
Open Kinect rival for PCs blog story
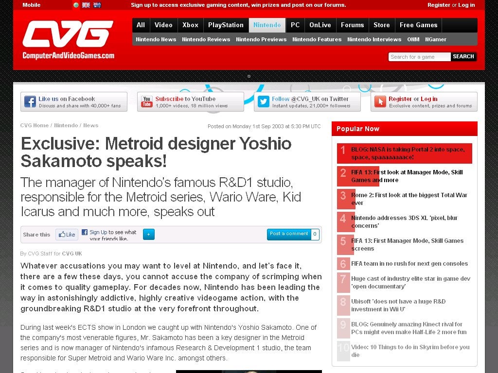point(409,328)
